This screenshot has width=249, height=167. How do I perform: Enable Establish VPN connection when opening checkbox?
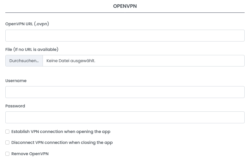(7, 132)
